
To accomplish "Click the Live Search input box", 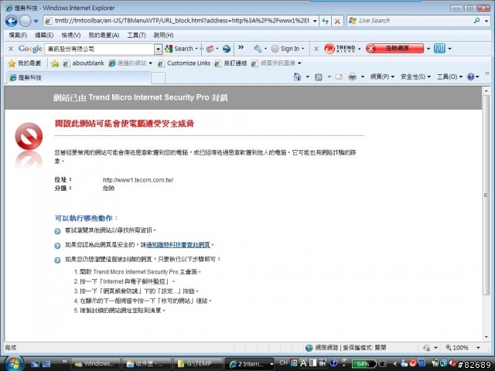I will [409, 21].
